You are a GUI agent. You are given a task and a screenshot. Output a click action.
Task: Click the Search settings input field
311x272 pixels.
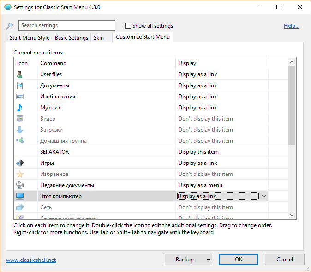point(67,26)
